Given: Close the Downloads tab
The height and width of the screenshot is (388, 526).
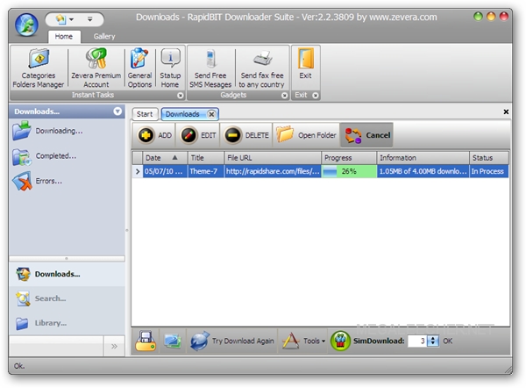Looking at the screenshot, I should 211,114.
